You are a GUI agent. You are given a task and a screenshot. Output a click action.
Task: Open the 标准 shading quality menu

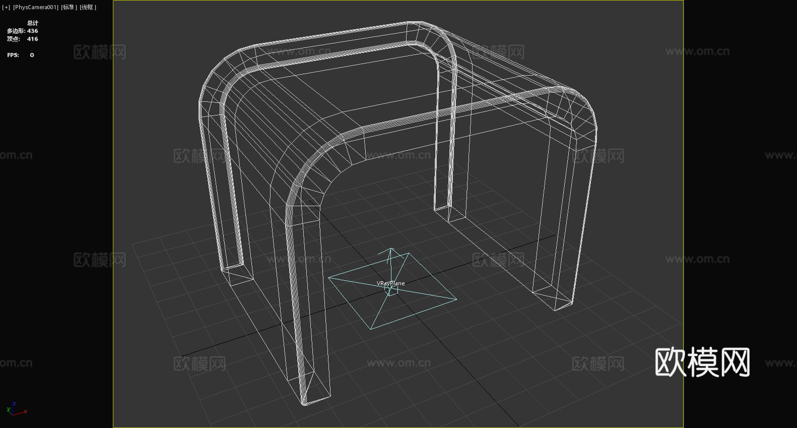69,7
